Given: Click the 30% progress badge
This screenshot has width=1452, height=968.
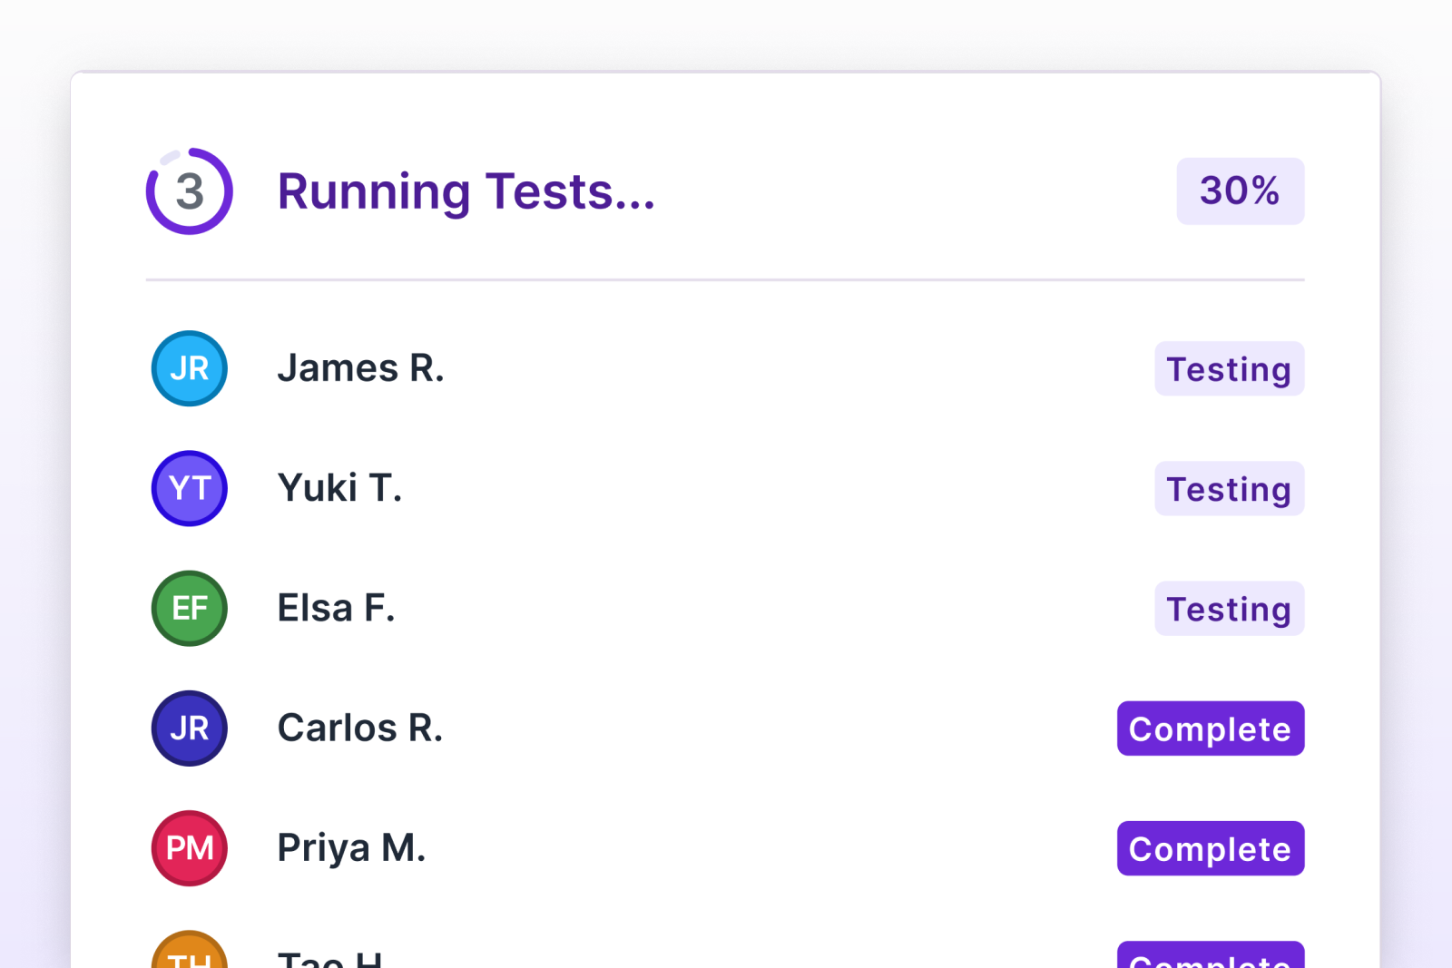Looking at the screenshot, I should click(x=1240, y=191).
